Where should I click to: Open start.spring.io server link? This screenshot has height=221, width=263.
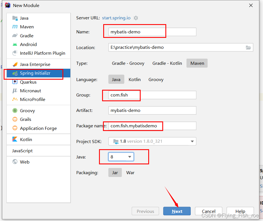click(116, 18)
